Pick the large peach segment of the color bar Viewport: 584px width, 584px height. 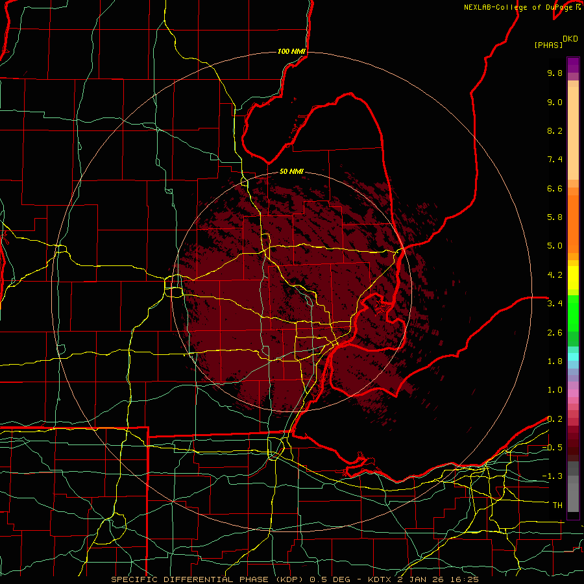[x=573, y=133]
